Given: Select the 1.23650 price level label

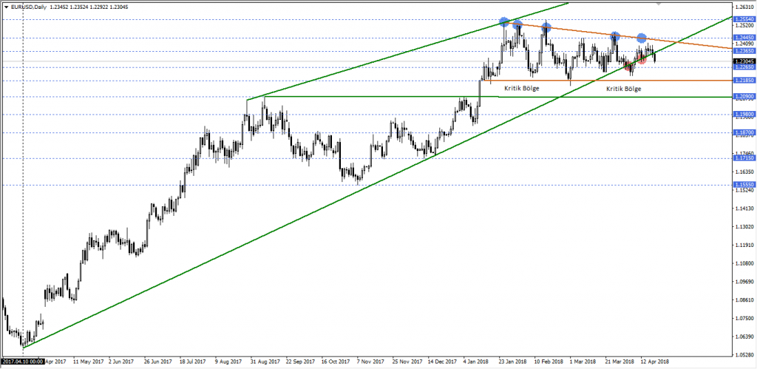Looking at the screenshot, I should tap(744, 51).
